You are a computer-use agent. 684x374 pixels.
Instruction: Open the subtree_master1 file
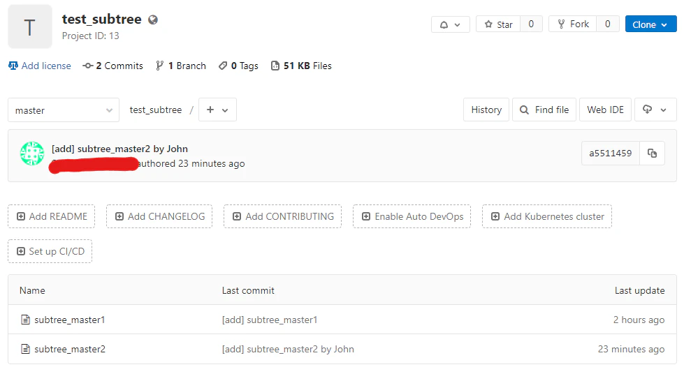tap(70, 320)
